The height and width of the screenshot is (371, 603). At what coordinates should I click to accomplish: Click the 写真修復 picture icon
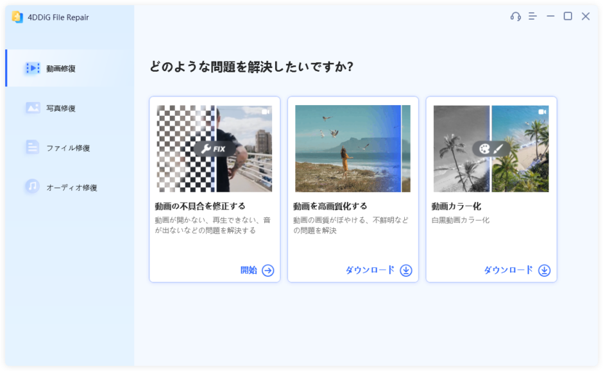coord(33,108)
